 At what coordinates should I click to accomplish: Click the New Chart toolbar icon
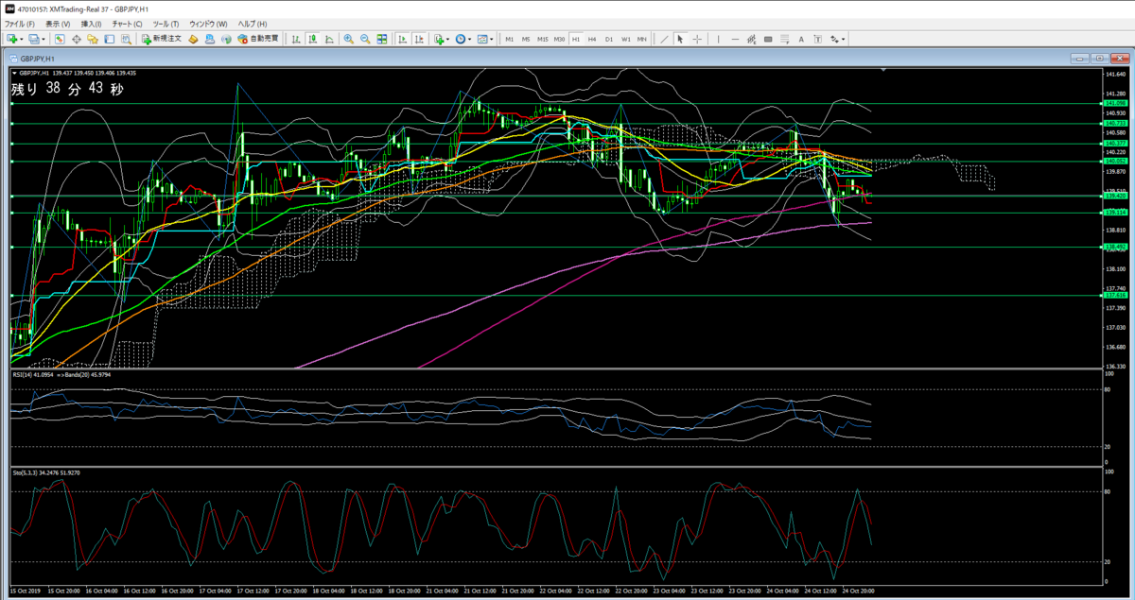click(x=12, y=39)
